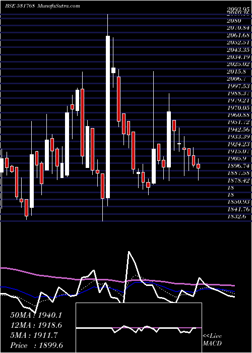Click the 1960.88 price label
The height and width of the screenshot is (353, 252).
[238, 115]
